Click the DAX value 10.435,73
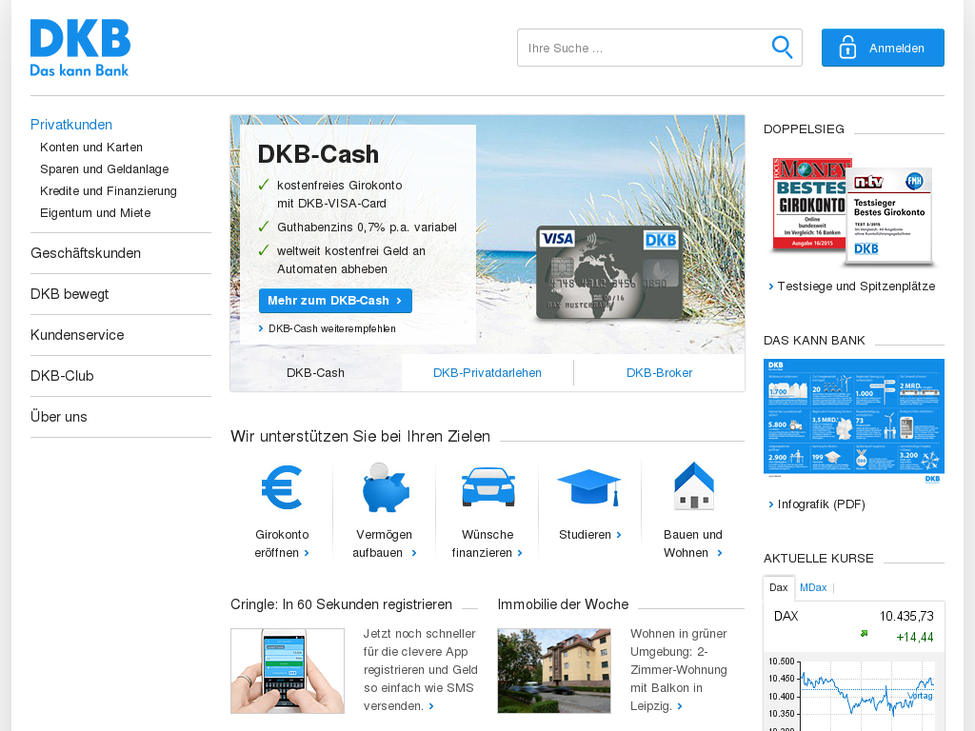Image resolution: width=975 pixels, height=731 pixels. point(906,617)
